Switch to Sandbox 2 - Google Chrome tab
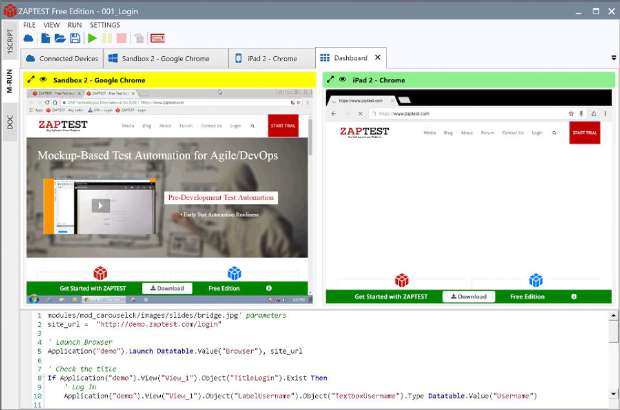Screen dimensions: 620x410 (166, 59)
